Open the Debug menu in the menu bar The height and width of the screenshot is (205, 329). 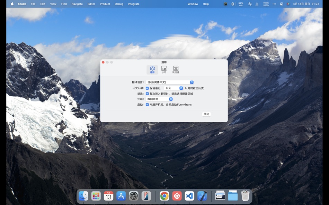coord(119,4)
